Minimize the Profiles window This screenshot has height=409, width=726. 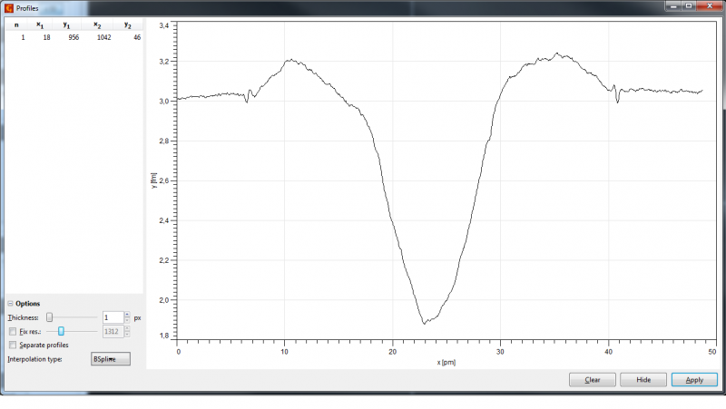tap(672, 6)
